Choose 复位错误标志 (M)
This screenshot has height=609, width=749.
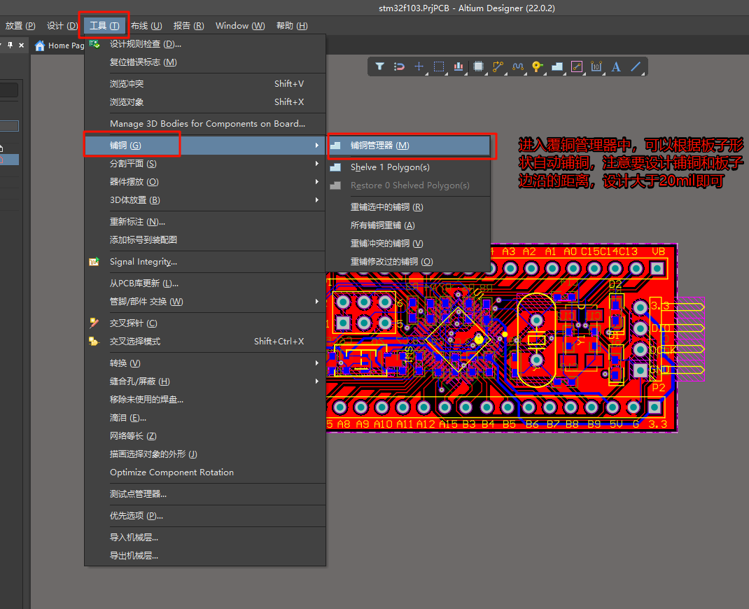205,62
